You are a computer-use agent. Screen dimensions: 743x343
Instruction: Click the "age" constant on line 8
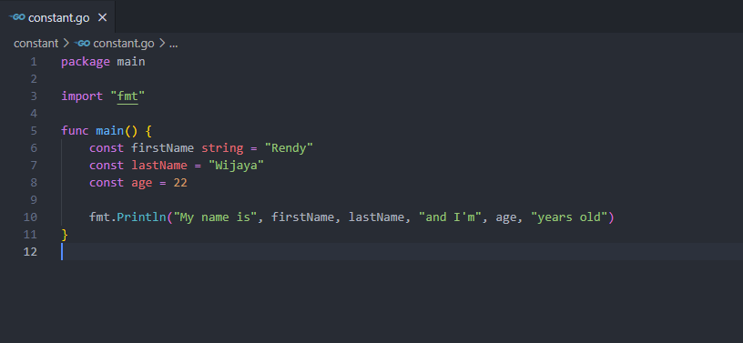(x=142, y=183)
